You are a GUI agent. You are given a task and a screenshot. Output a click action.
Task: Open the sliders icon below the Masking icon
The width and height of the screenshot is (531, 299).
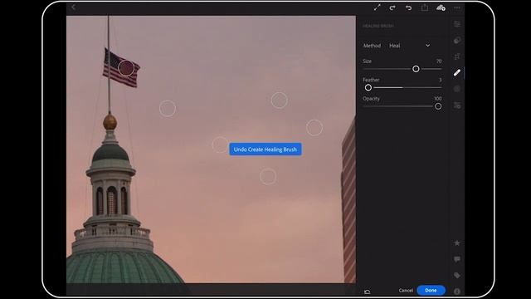pyautogui.click(x=457, y=105)
